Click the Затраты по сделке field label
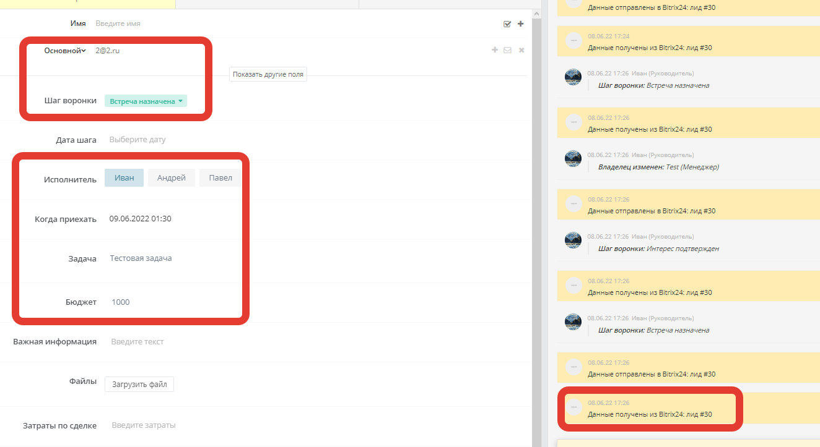 coord(59,425)
